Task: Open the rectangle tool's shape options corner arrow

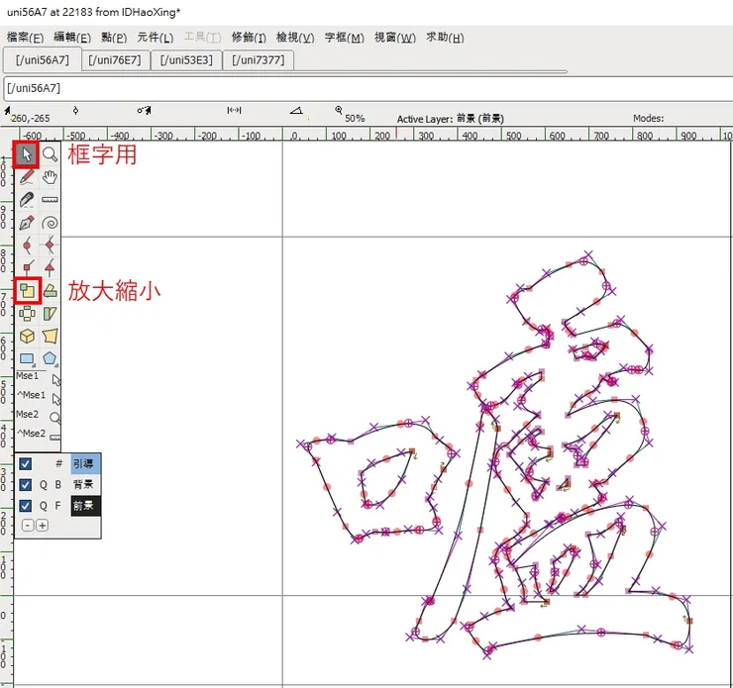Action: coord(34,365)
